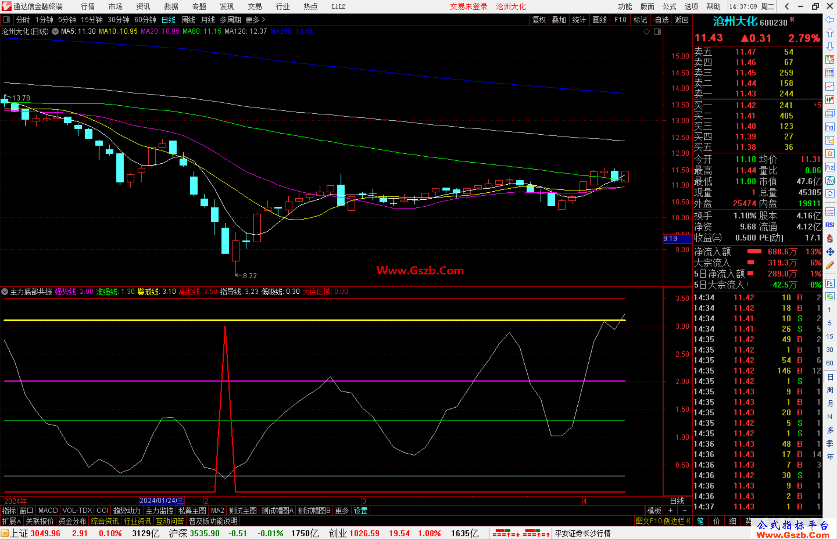Open the 复权 adjustment dropdown
The height and width of the screenshot is (540, 837).
pyautogui.click(x=539, y=19)
